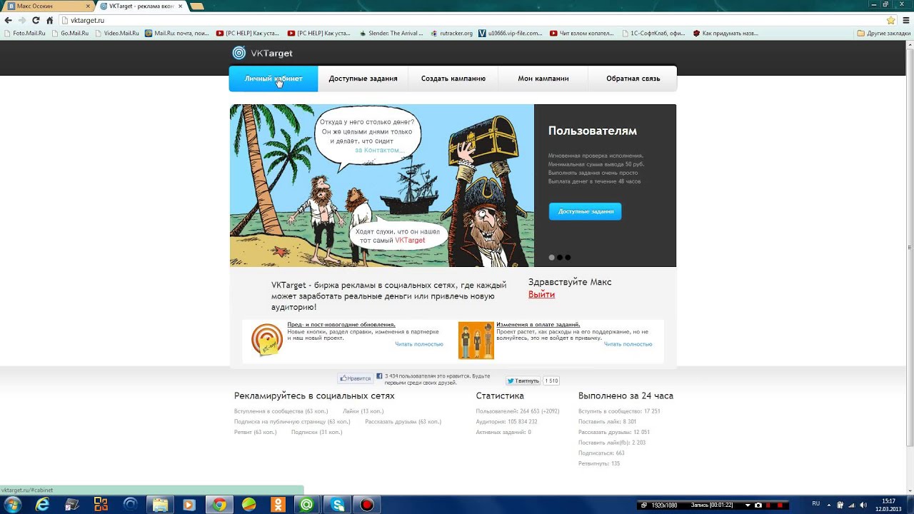Click the Твитнуть tweet button
This screenshot has height=514, width=914.
point(523,381)
